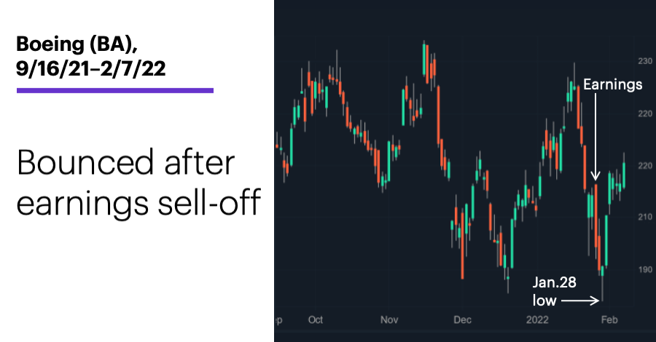656x342 pixels.
Task: Click the tall green mid-November peak candlestick
Action: [423, 60]
